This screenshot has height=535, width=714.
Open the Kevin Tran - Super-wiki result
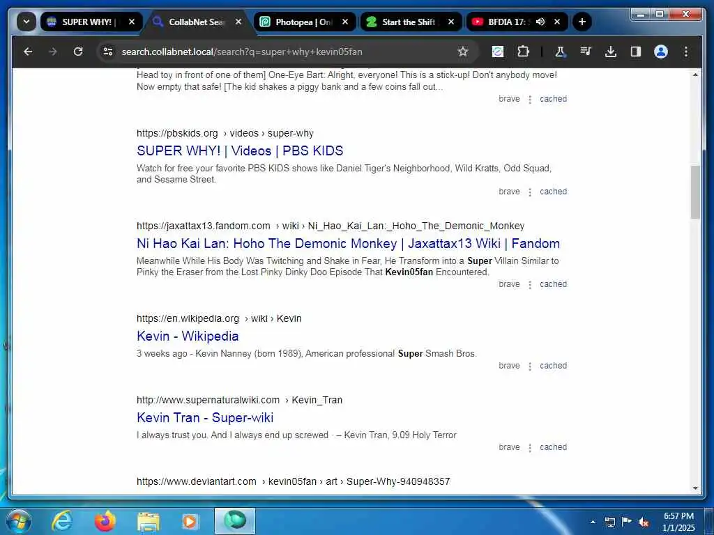tap(205, 418)
